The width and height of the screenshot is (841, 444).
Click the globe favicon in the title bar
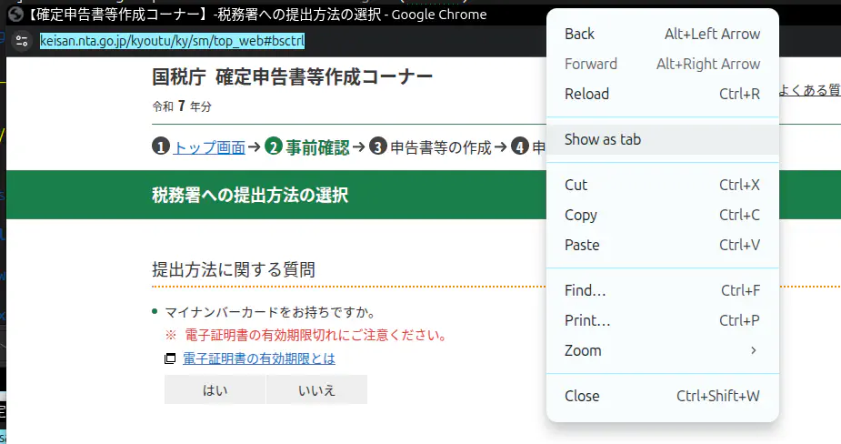point(15,15)
